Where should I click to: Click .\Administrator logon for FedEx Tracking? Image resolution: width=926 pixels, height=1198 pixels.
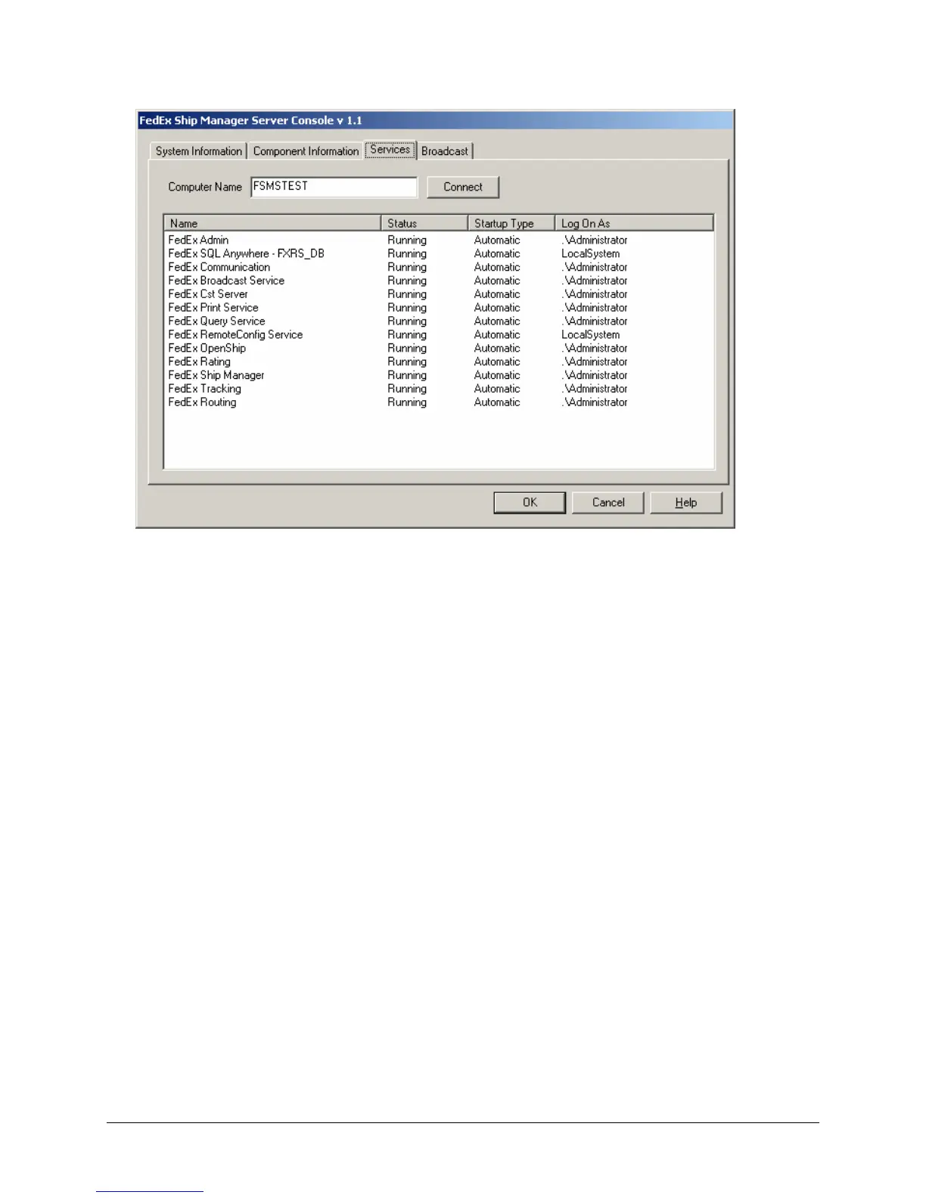(595, 389)
